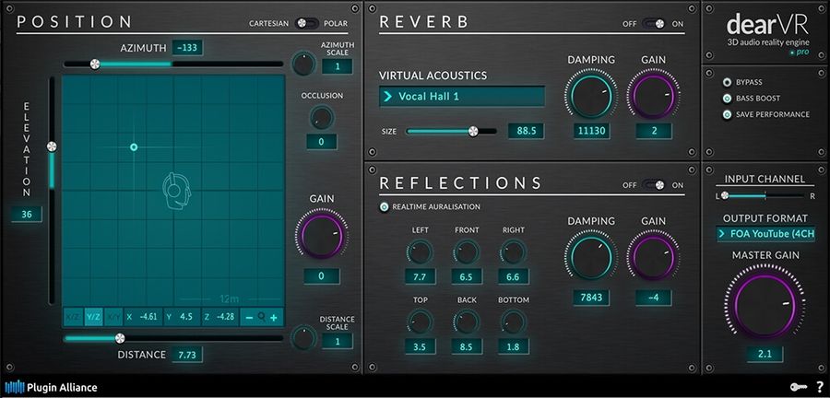Click the Distance value field 7.73
The width and height of the screenshot is (830, 398).
[187, 355]
